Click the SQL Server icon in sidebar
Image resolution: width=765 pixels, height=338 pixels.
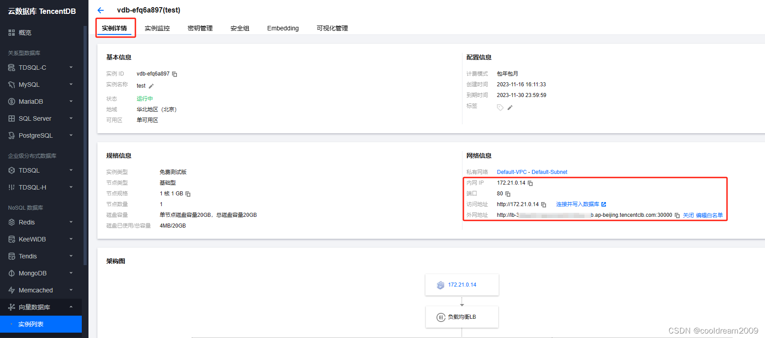point(12,118)
